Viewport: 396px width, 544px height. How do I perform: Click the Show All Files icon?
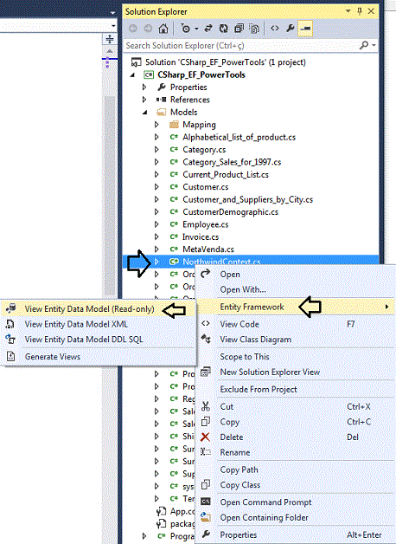click(x=254, y=29)
